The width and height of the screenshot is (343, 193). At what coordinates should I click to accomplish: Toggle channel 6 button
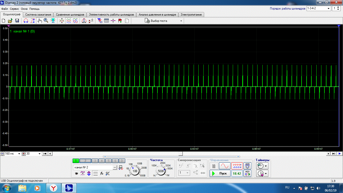tap(115, 161)
